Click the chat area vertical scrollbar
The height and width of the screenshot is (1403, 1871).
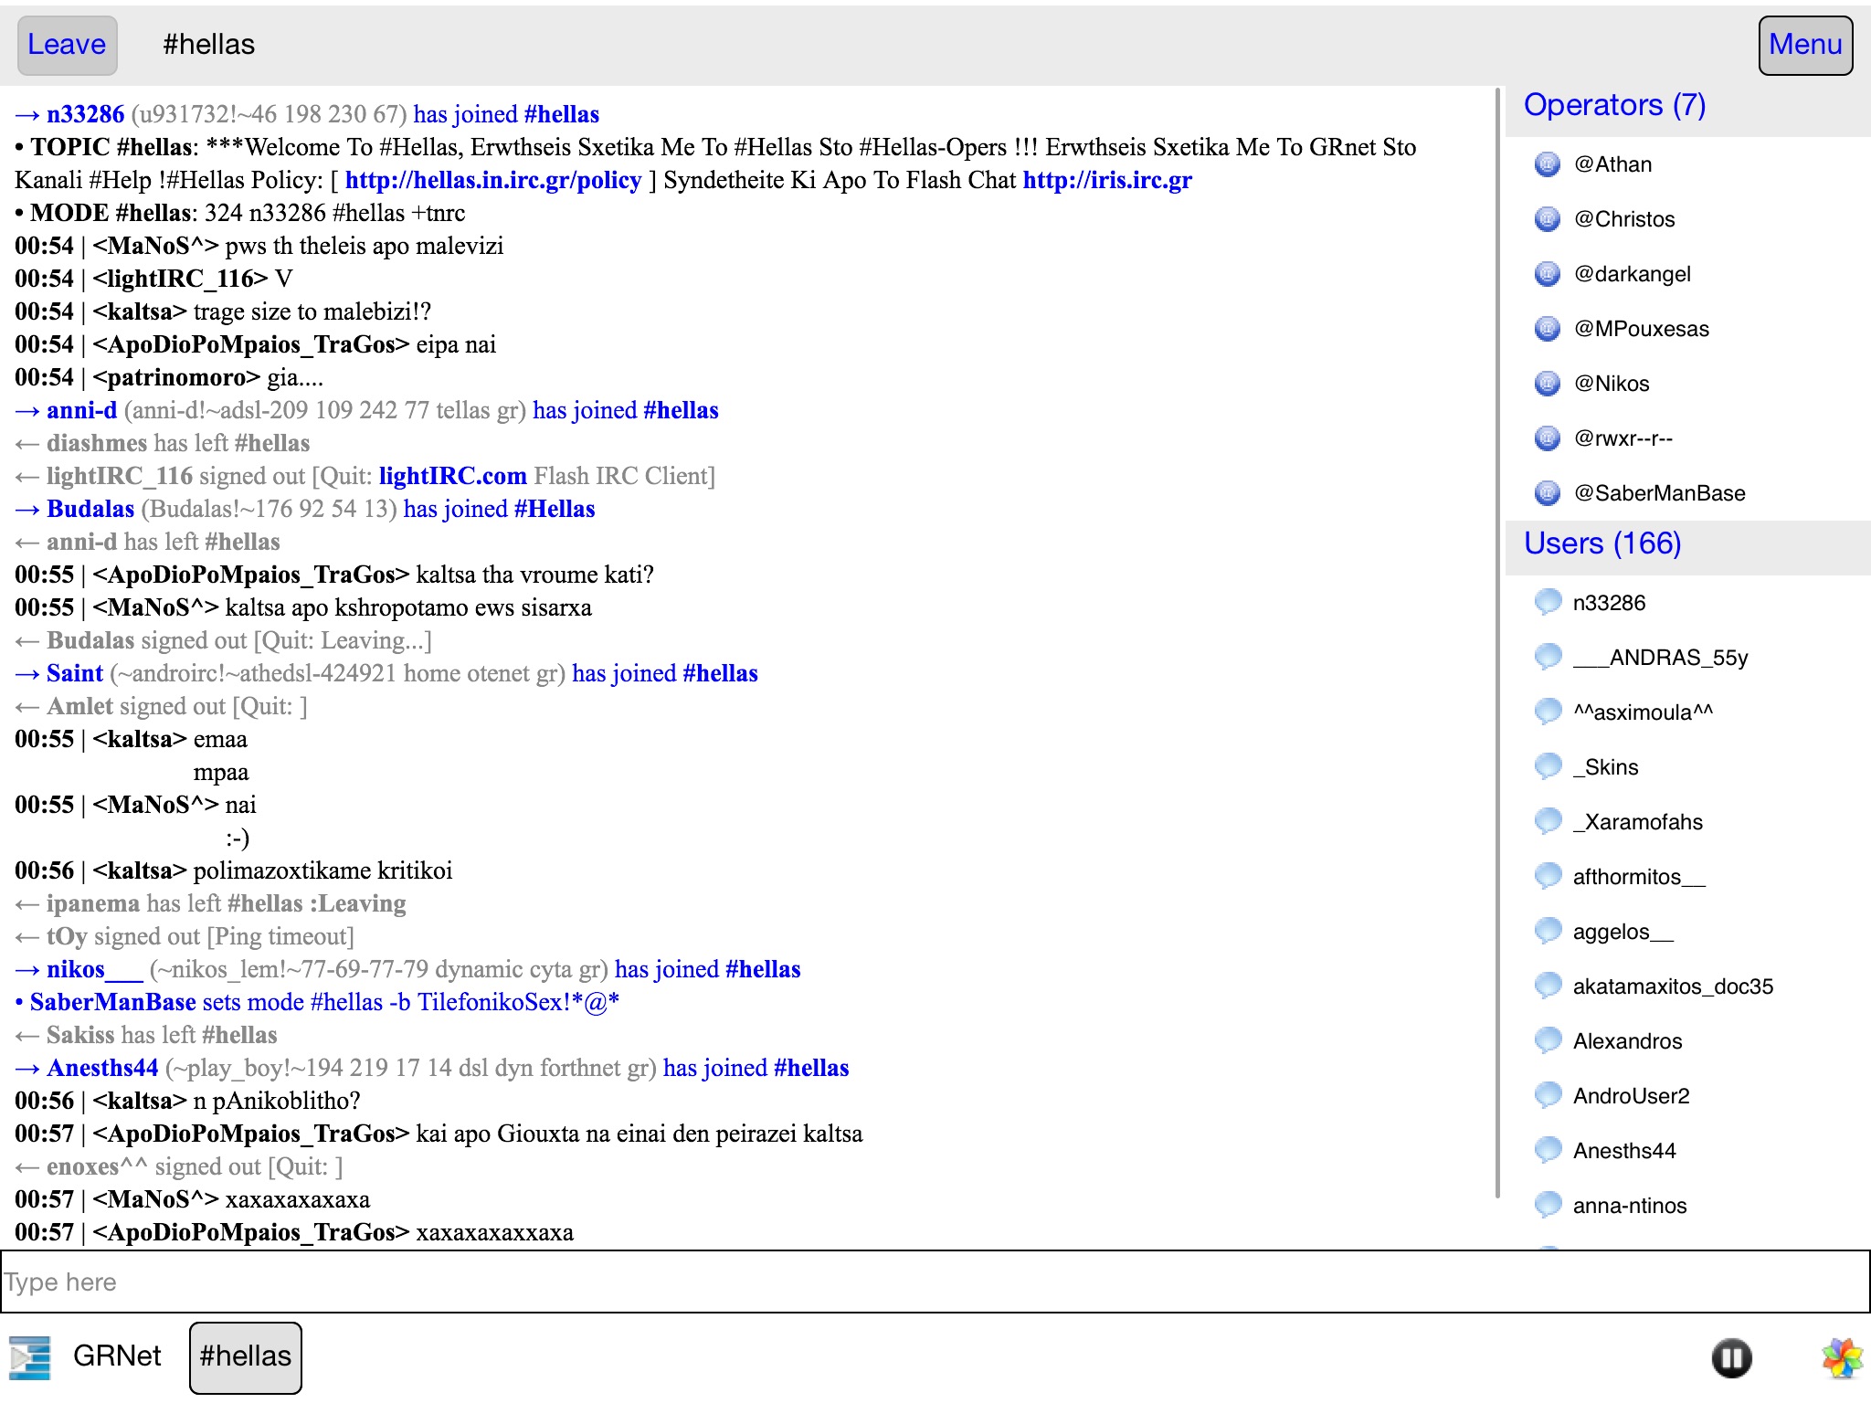pos(1497,639)
